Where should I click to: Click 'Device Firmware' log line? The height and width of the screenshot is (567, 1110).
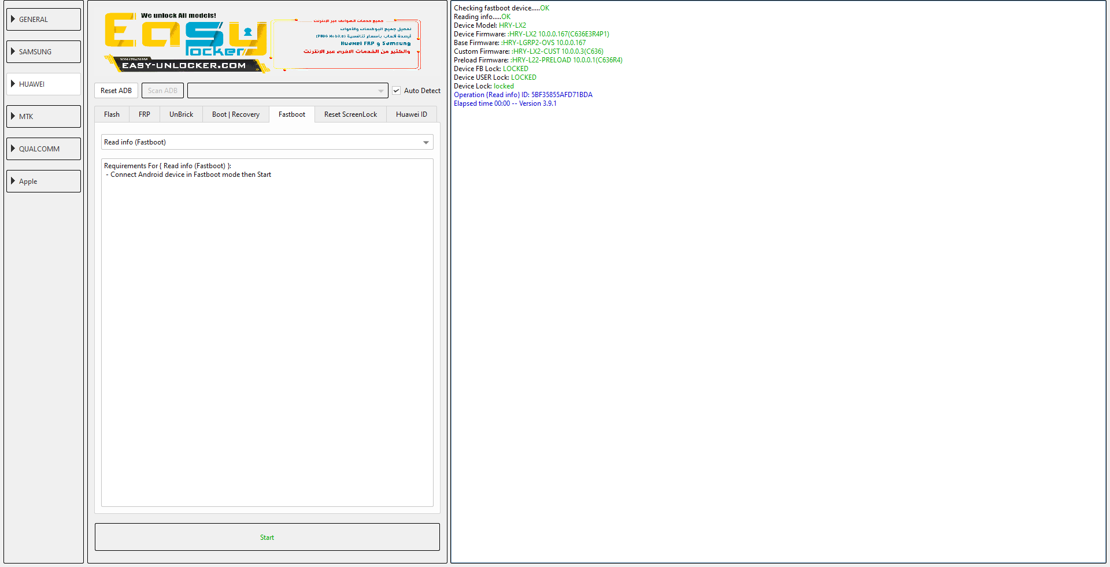(x=531, y=34)
